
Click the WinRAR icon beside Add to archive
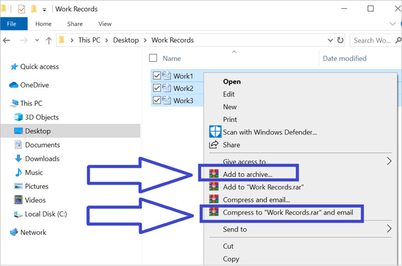coord(213,174)
